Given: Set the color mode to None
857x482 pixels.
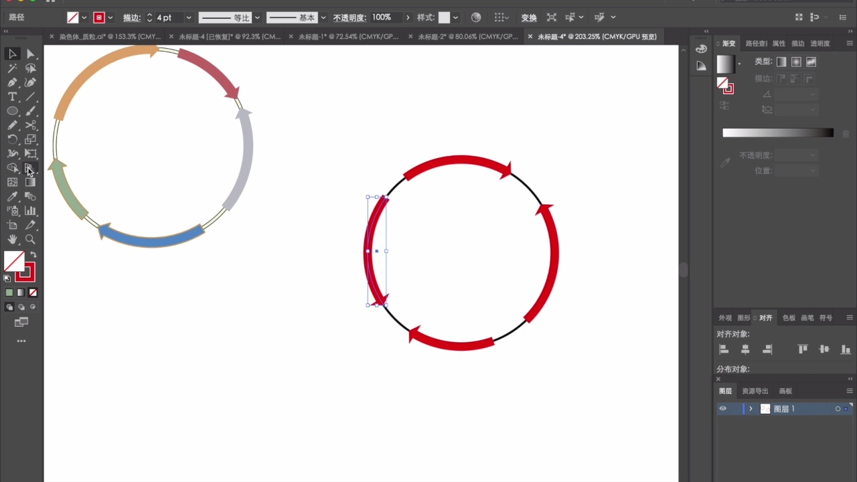Looking at the screenshot, I should tap(33, 293).
